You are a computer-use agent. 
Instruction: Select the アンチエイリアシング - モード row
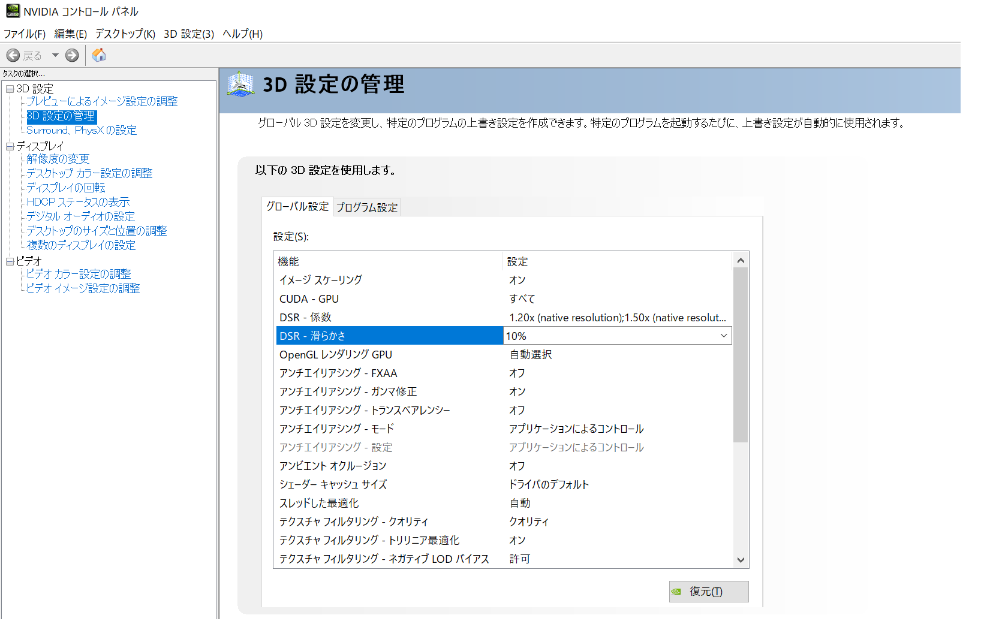coord(504,429)
